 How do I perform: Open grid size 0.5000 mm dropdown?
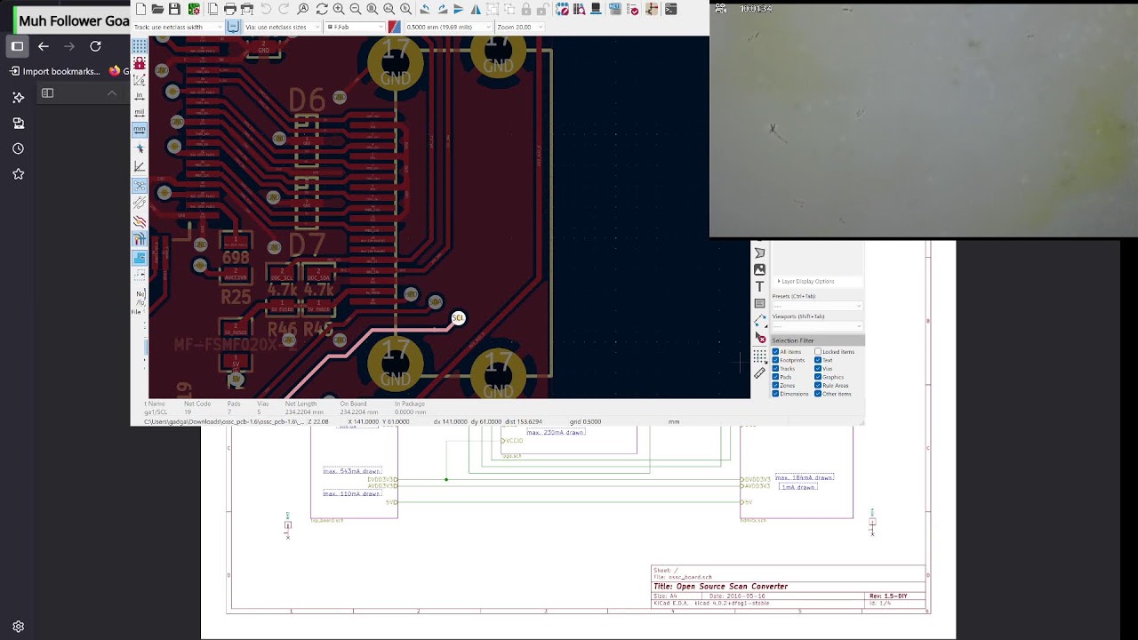[448, 27]
